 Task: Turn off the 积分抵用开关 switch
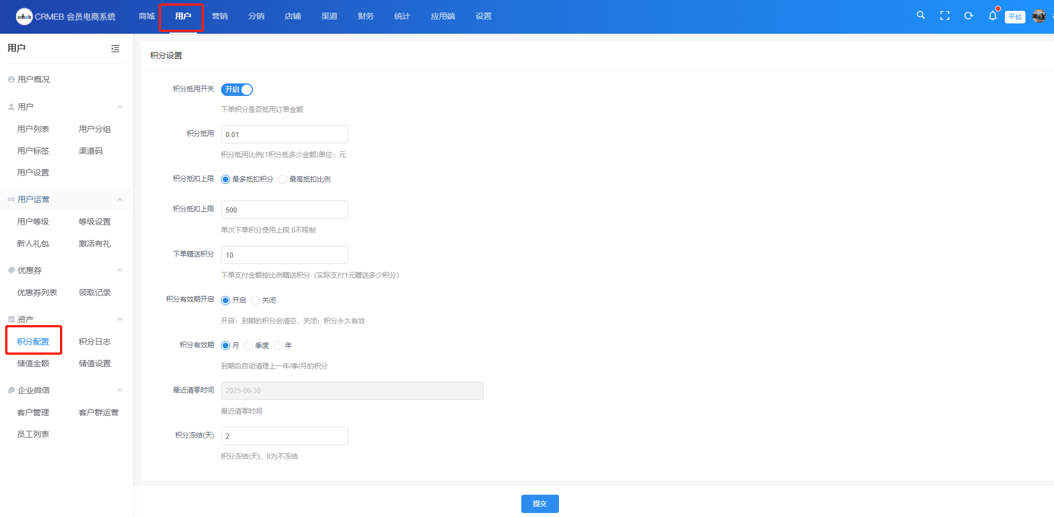[x=237, y=90]
